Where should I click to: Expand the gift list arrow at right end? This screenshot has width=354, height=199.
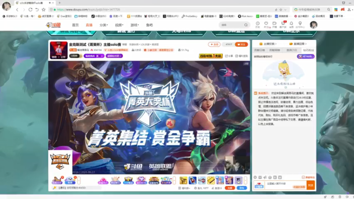point(246,180)
